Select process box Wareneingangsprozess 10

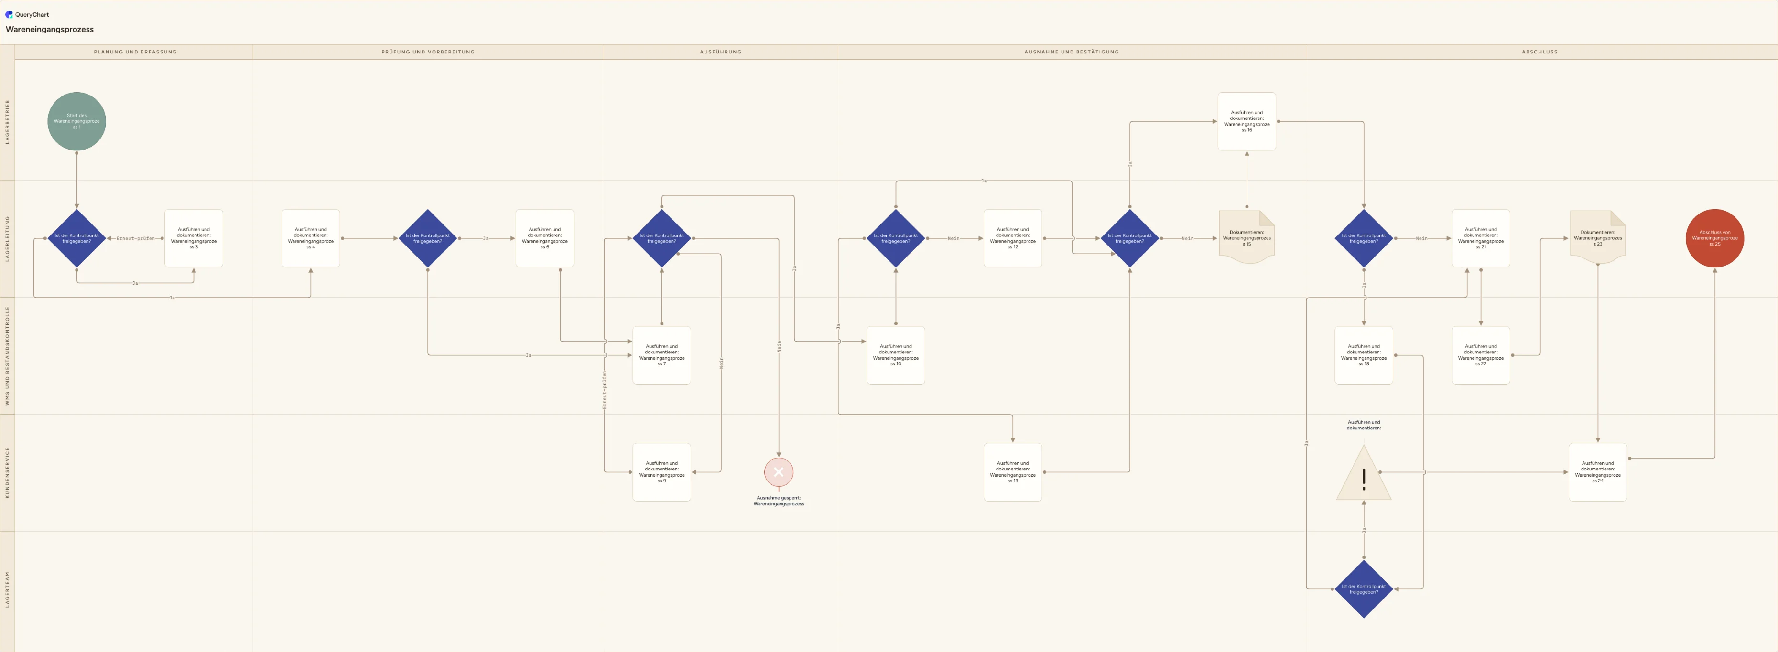click(896, 355)
